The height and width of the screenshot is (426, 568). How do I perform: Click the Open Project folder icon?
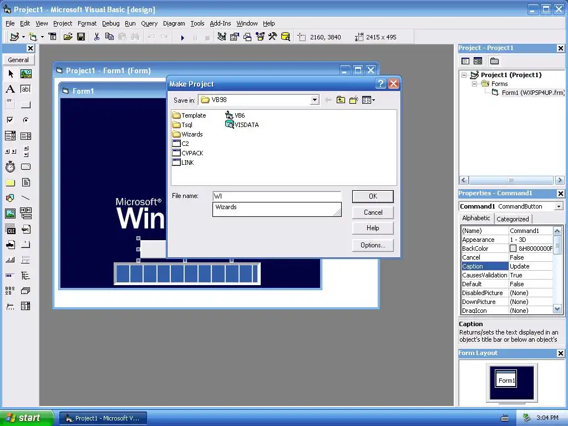point(68,37)
